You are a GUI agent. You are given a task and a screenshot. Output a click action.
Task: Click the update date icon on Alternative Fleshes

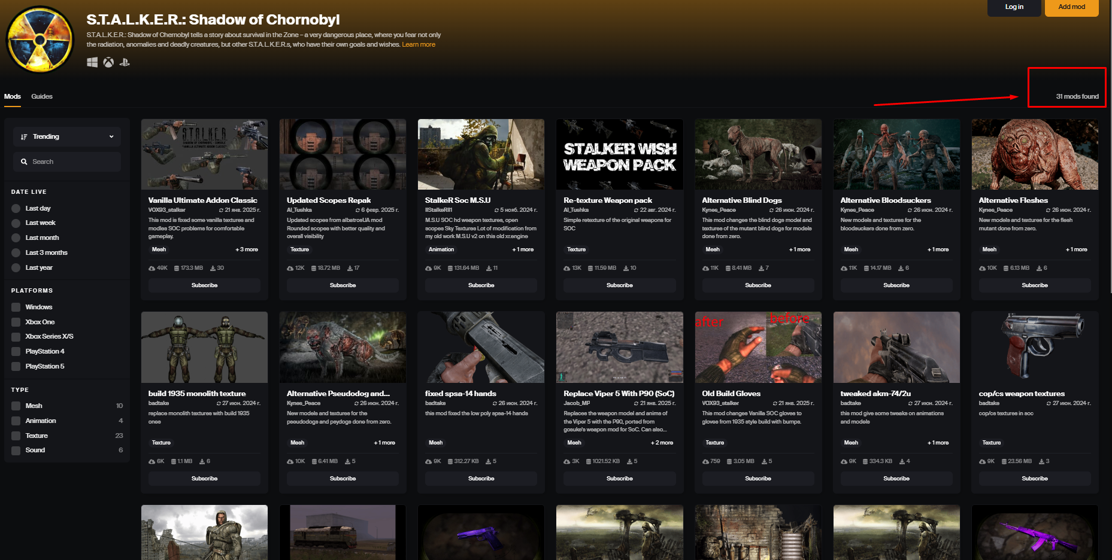pyautogui.click(x=1048, y=210)
